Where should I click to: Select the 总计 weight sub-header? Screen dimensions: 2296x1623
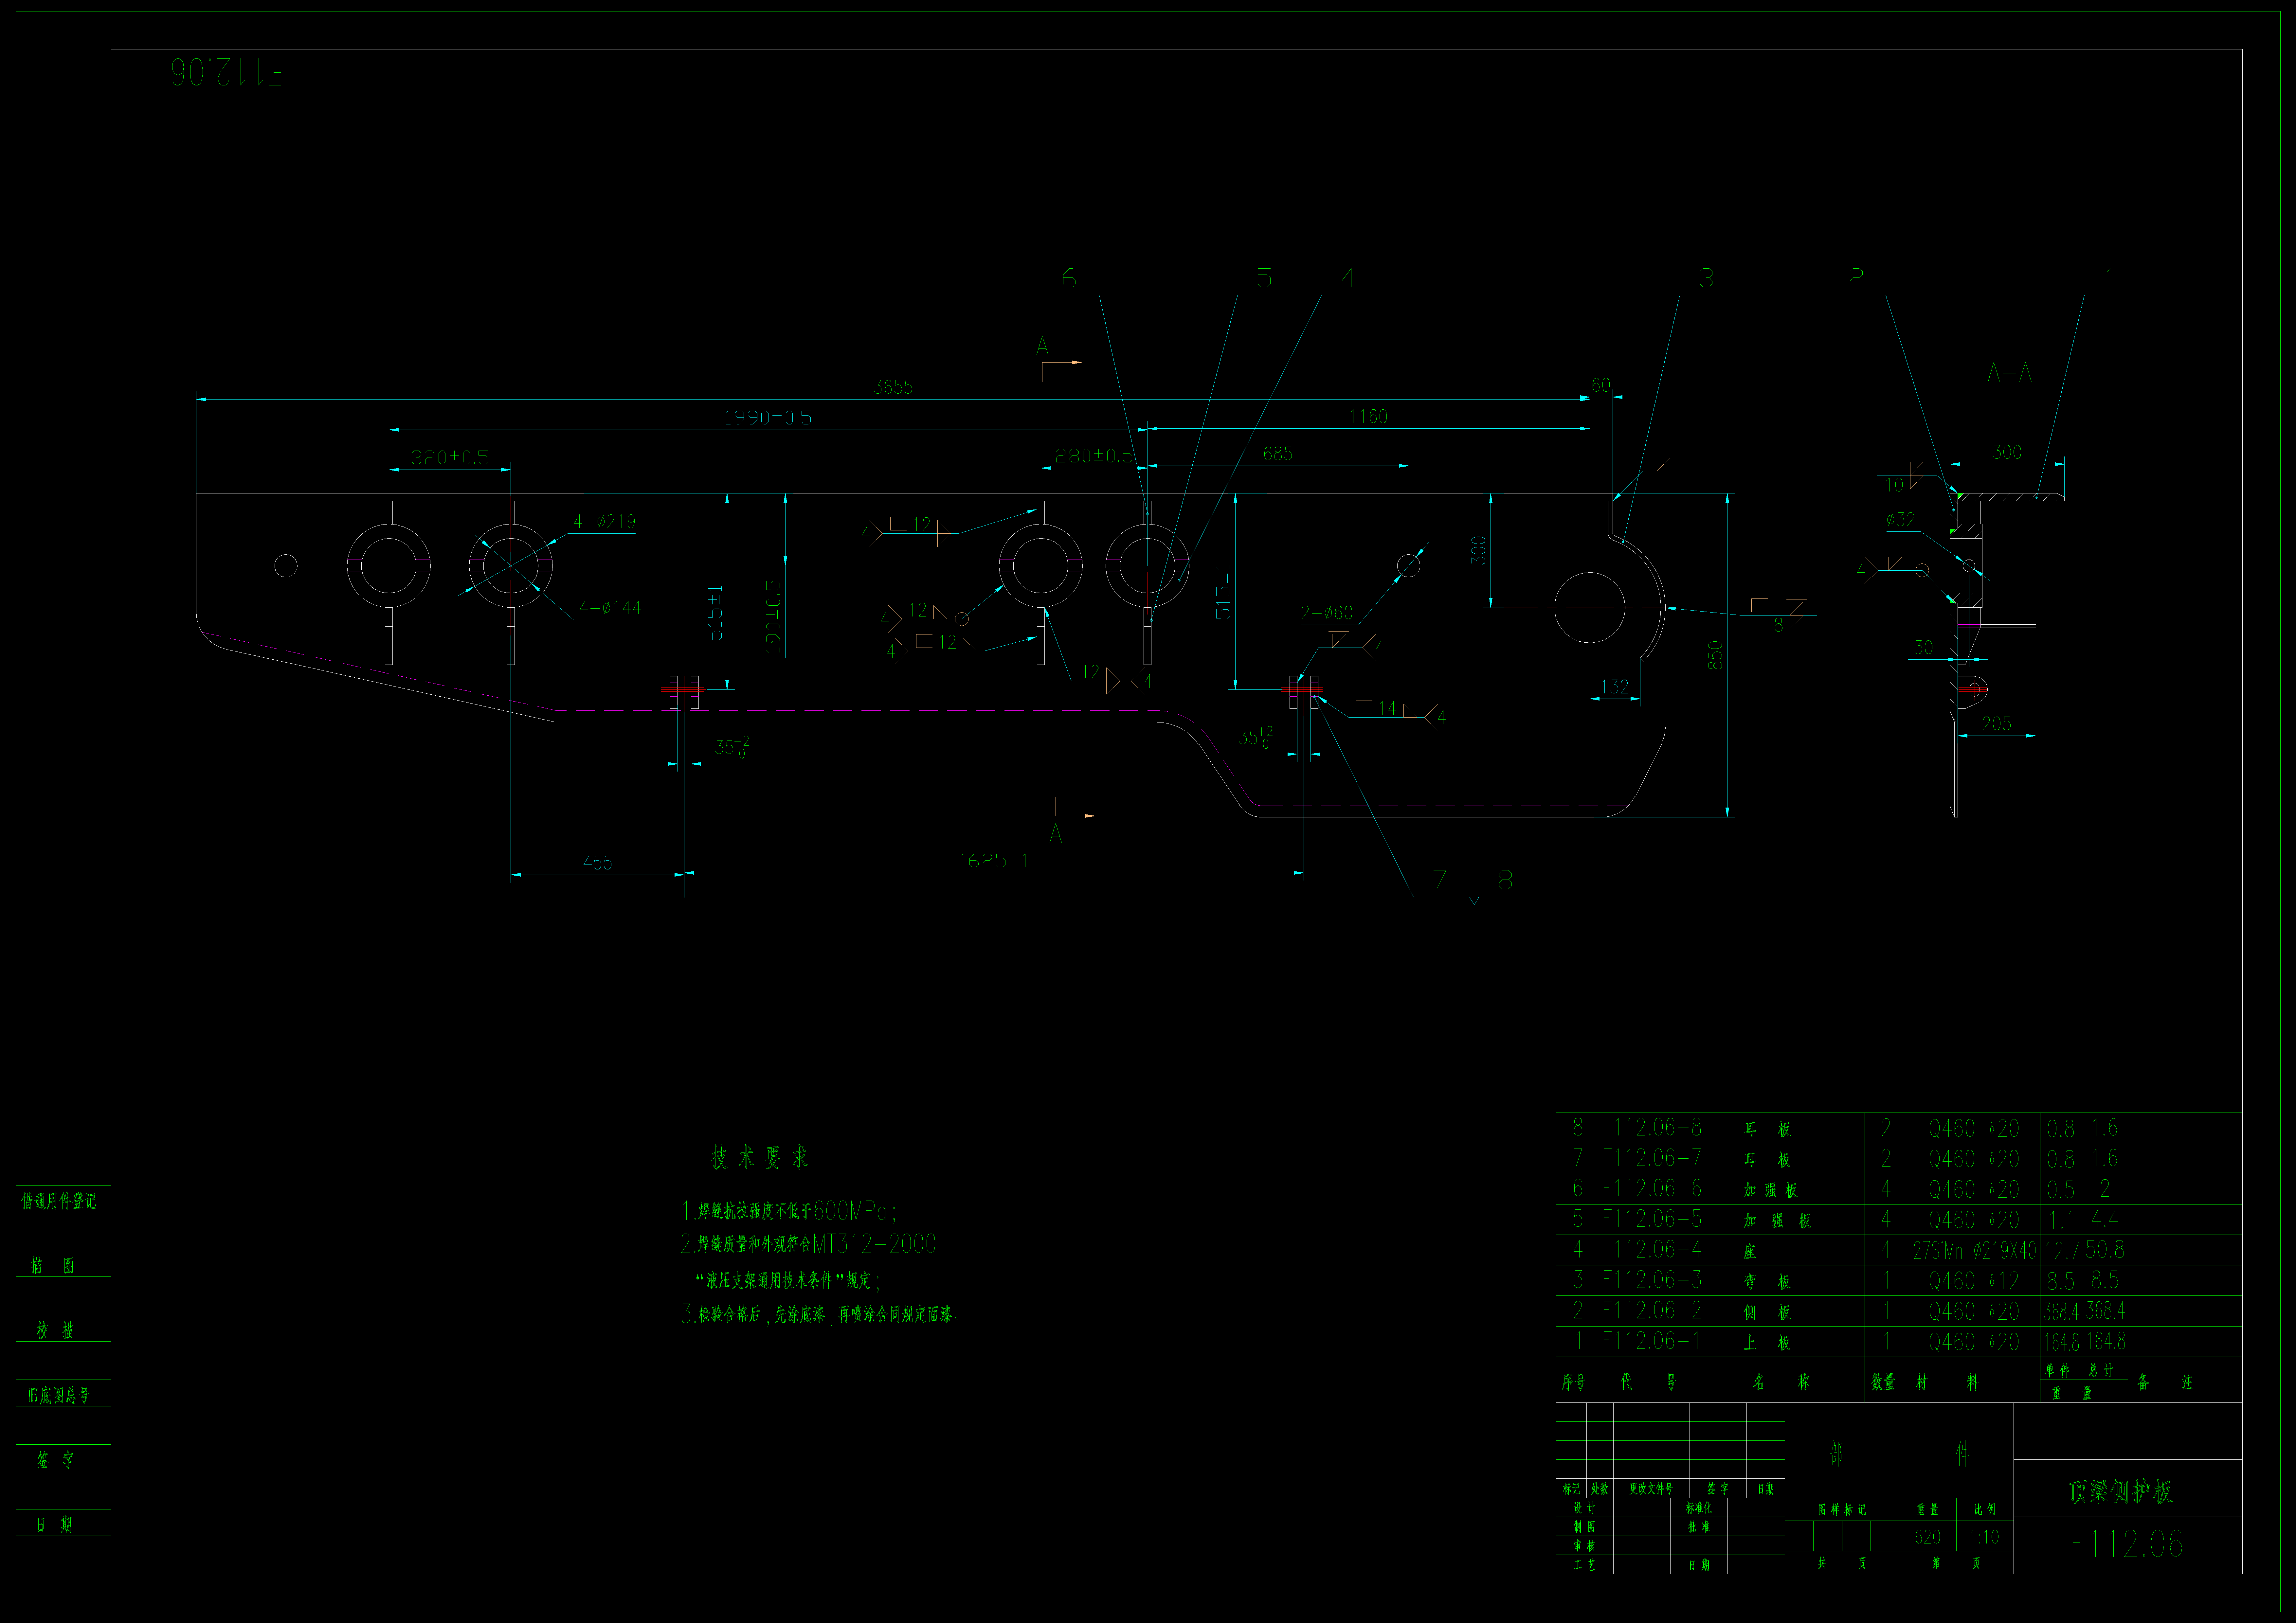tap(2101, 1371)
